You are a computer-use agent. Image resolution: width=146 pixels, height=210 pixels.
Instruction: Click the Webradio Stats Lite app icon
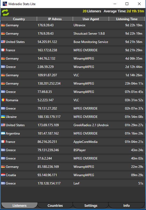(x=5, y=4)
